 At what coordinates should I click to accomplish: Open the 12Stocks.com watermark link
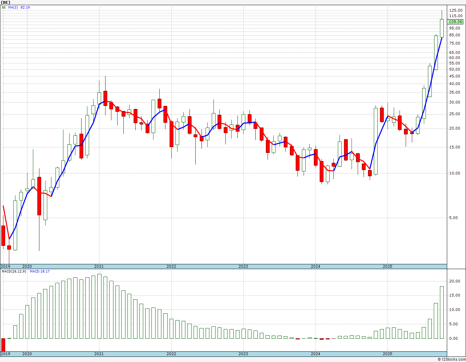(x=452, y=359)
